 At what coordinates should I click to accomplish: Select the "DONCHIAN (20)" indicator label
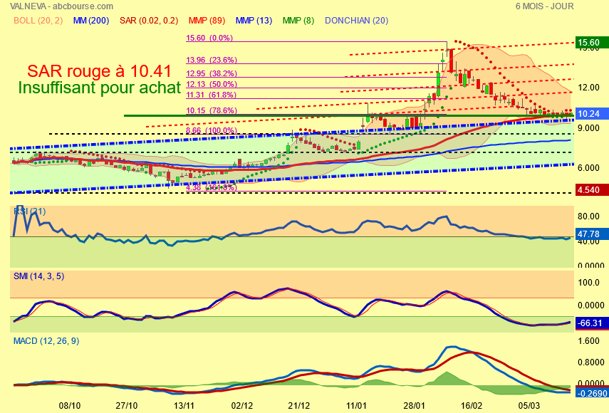pos(357,21)
